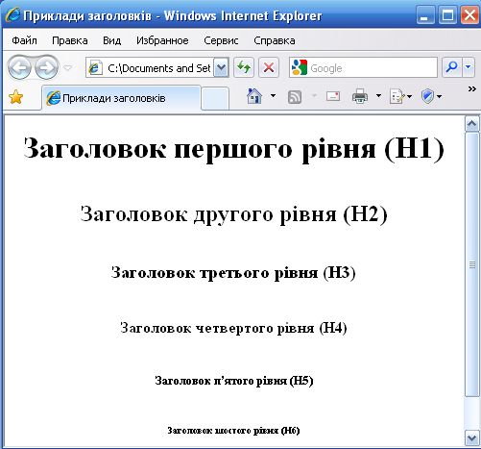This screenshot has height=449, width=481.
Task: Close the Internet Explorer window
Action: [469, 15]
